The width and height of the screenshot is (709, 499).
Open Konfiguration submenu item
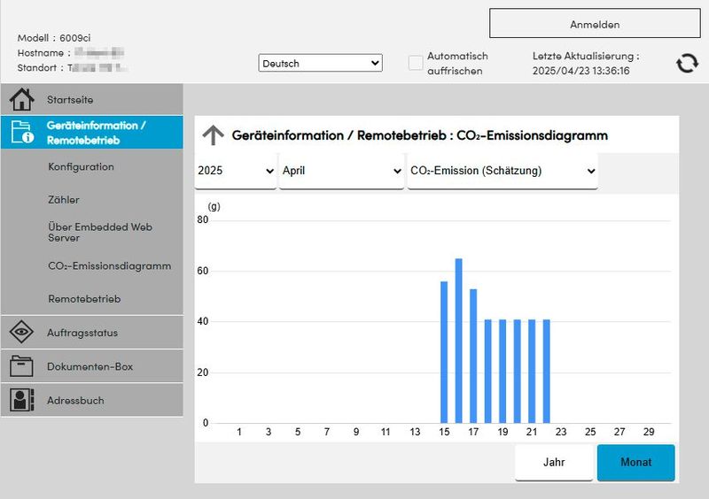point(81,166)
